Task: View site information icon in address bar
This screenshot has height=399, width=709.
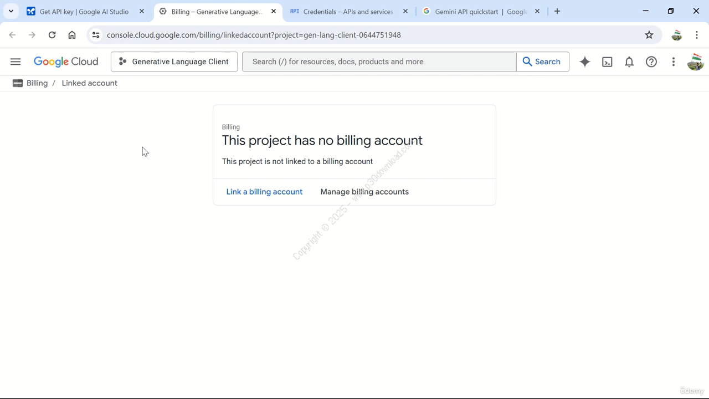Action: tap(96, 35)
